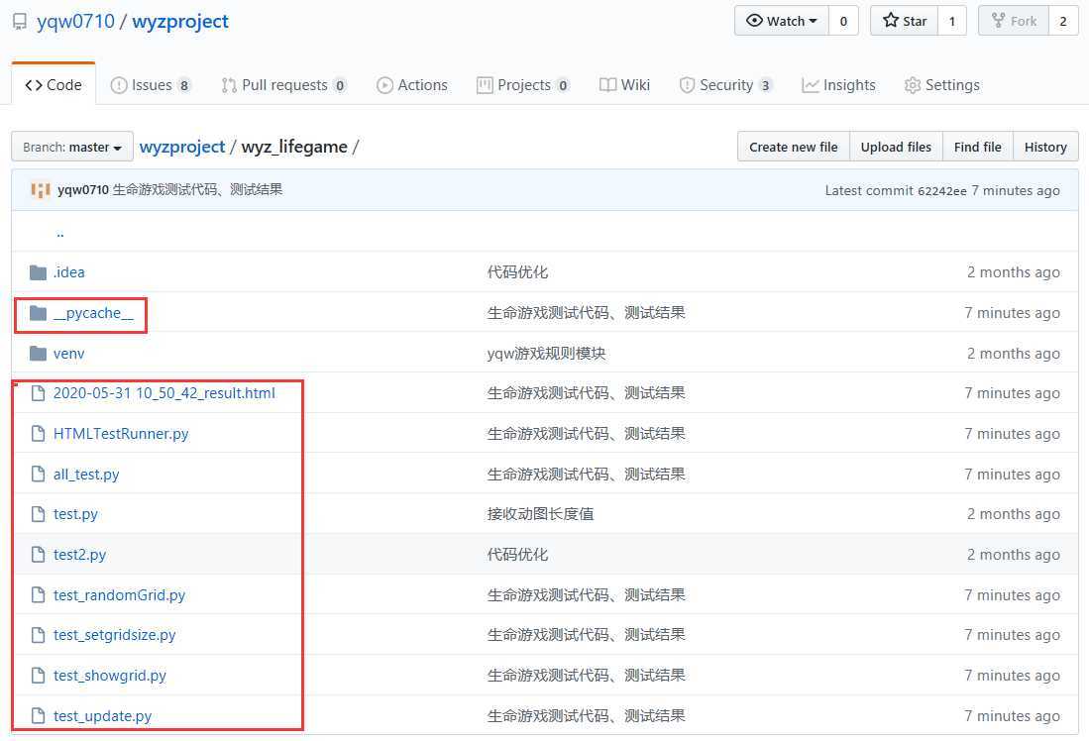The width and height of the screenshot is (1089, 741).
Task: Open the __pycache__ folder
Action: [93, 313]
